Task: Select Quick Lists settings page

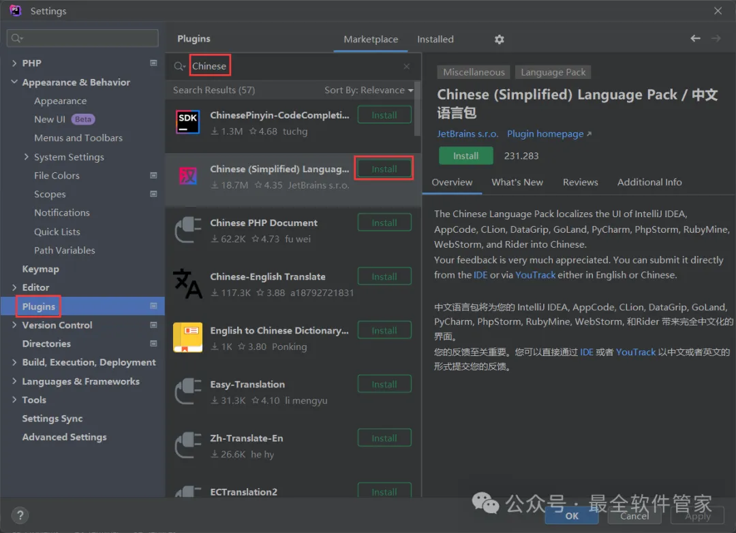Action: (57, 231)
